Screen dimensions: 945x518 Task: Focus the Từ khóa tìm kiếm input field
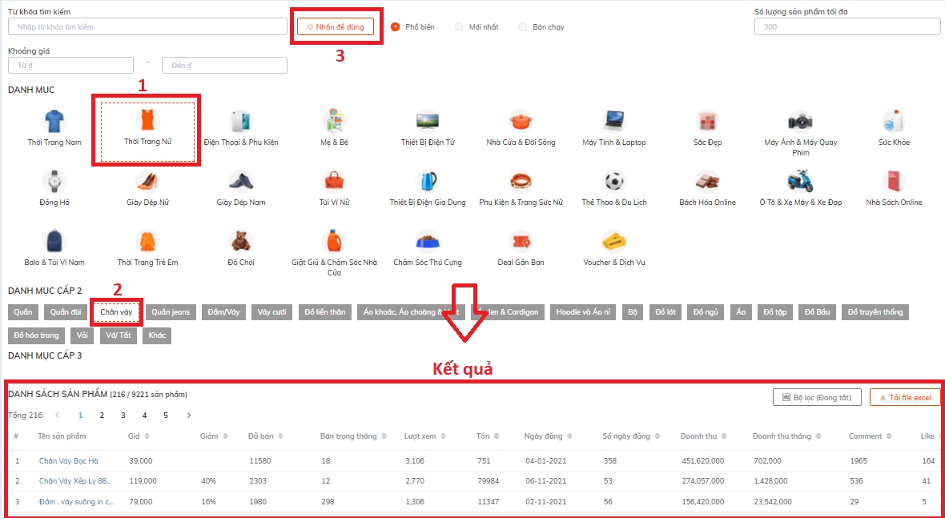click(147, 26)
